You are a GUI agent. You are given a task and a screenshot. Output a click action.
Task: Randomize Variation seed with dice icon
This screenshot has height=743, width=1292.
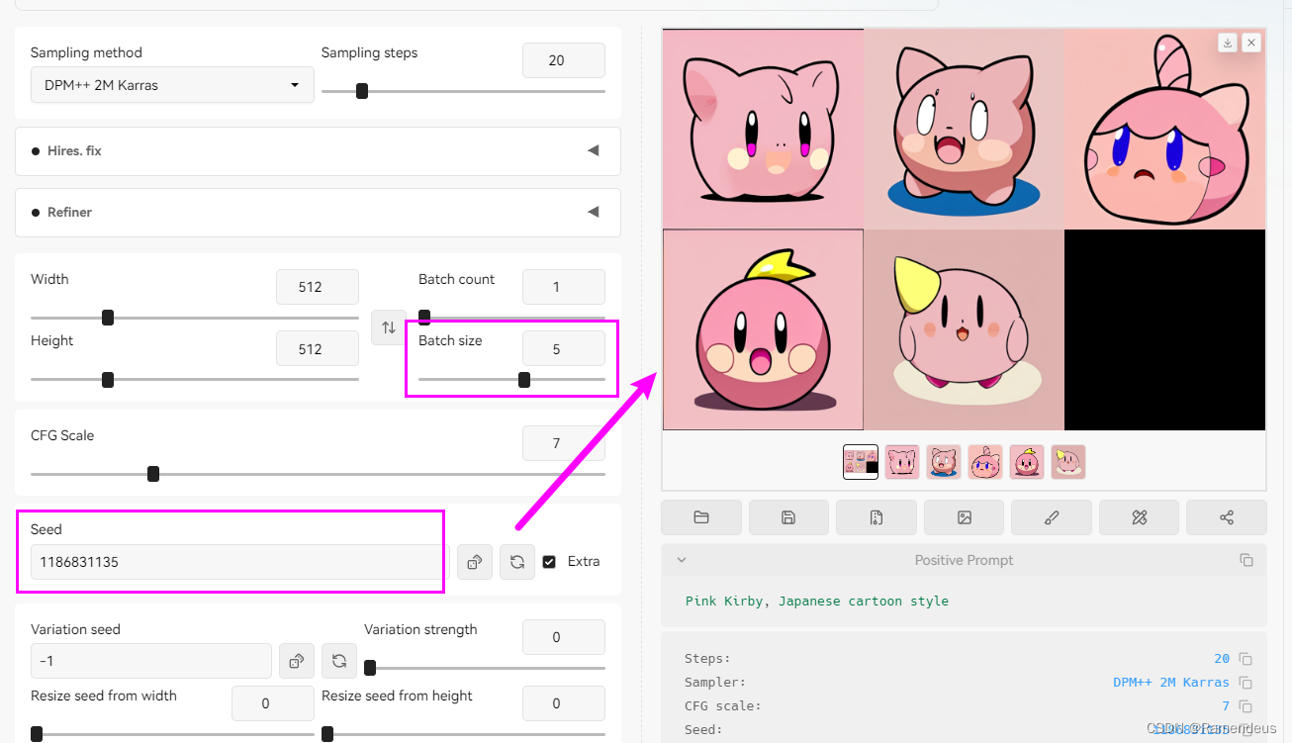[x=297, y=661]
